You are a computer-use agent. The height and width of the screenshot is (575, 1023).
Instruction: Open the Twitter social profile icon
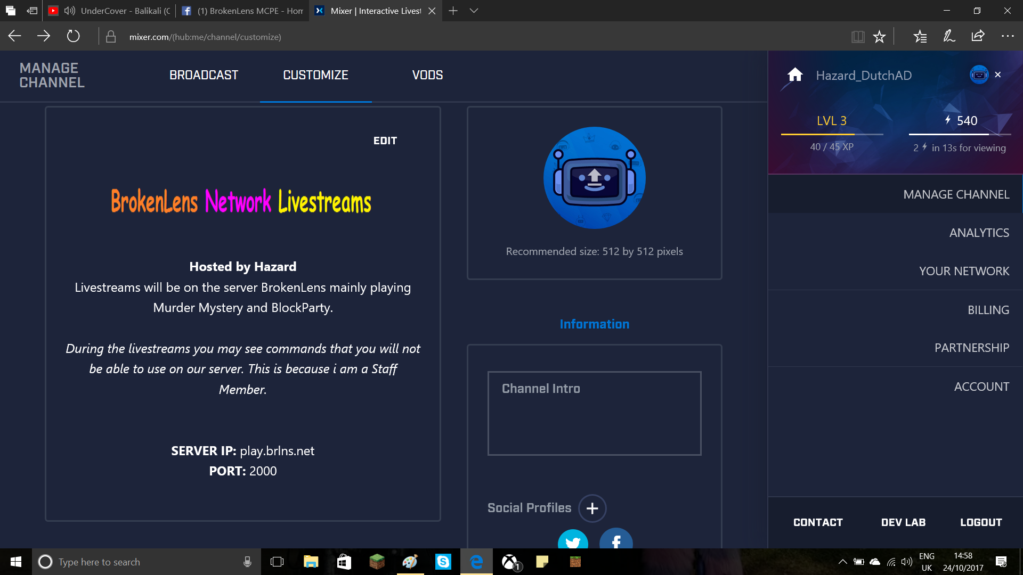pos(573,539)
